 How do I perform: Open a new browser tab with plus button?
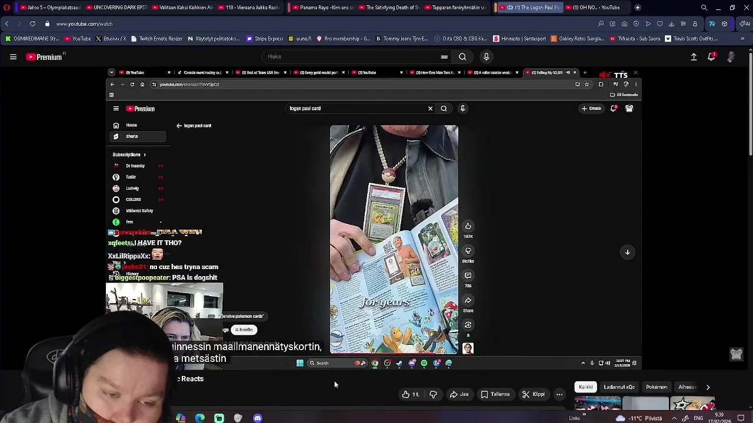[638, 8]
